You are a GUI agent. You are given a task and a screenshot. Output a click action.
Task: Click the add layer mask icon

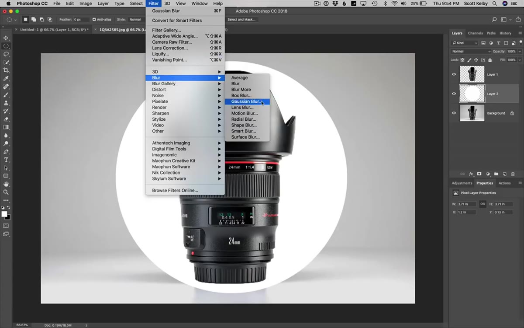pyautogui.click(x=479, y=174)
